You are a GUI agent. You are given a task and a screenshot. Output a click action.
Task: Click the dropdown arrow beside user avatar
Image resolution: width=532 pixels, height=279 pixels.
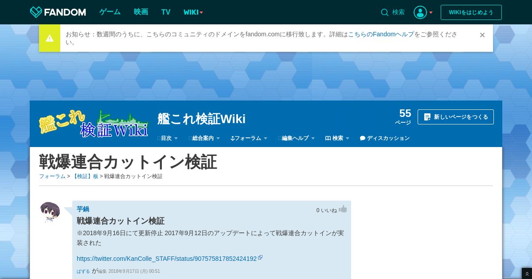[431, 12]
